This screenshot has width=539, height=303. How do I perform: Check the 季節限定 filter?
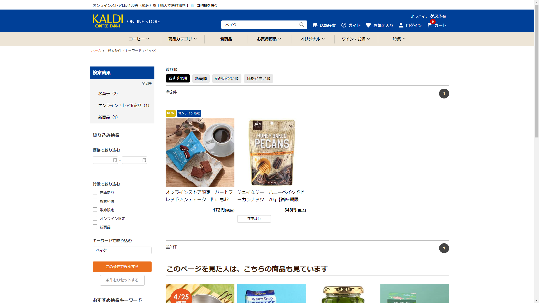click(x=95, y=210)
